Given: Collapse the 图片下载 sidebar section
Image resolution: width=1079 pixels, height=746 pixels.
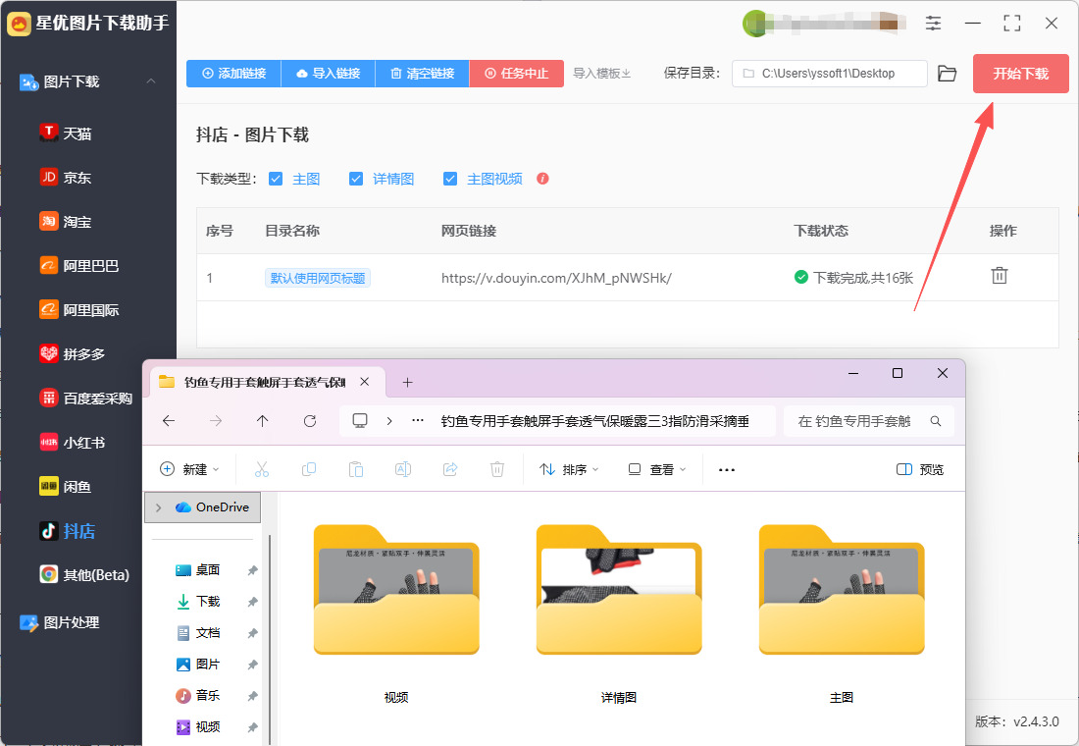Looking at the screenshot, I should tap(151, 81).
